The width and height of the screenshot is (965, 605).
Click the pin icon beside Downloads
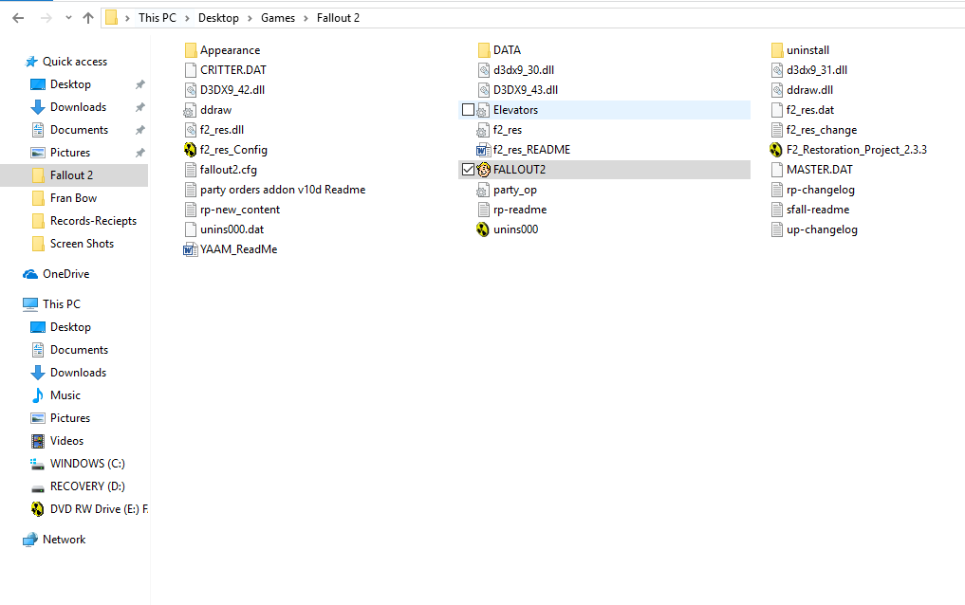[140, 107]
